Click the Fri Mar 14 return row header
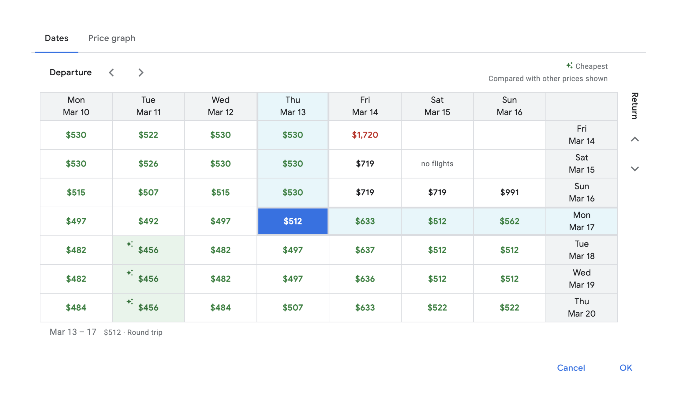This screenshot has height=406, width=674. point(582,135)
